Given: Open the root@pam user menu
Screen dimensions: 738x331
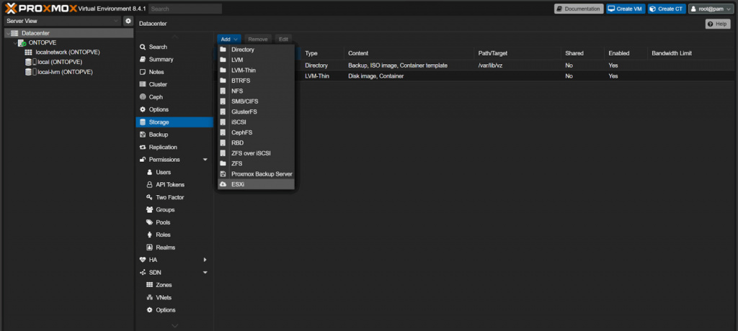Looking at the screenshot, I should pyautogui.click(x=711, y=9).
